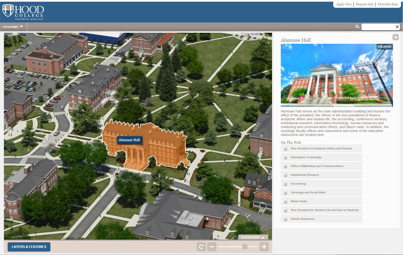
Task: Zoom in with the plus button
Action: coord(263,246)
